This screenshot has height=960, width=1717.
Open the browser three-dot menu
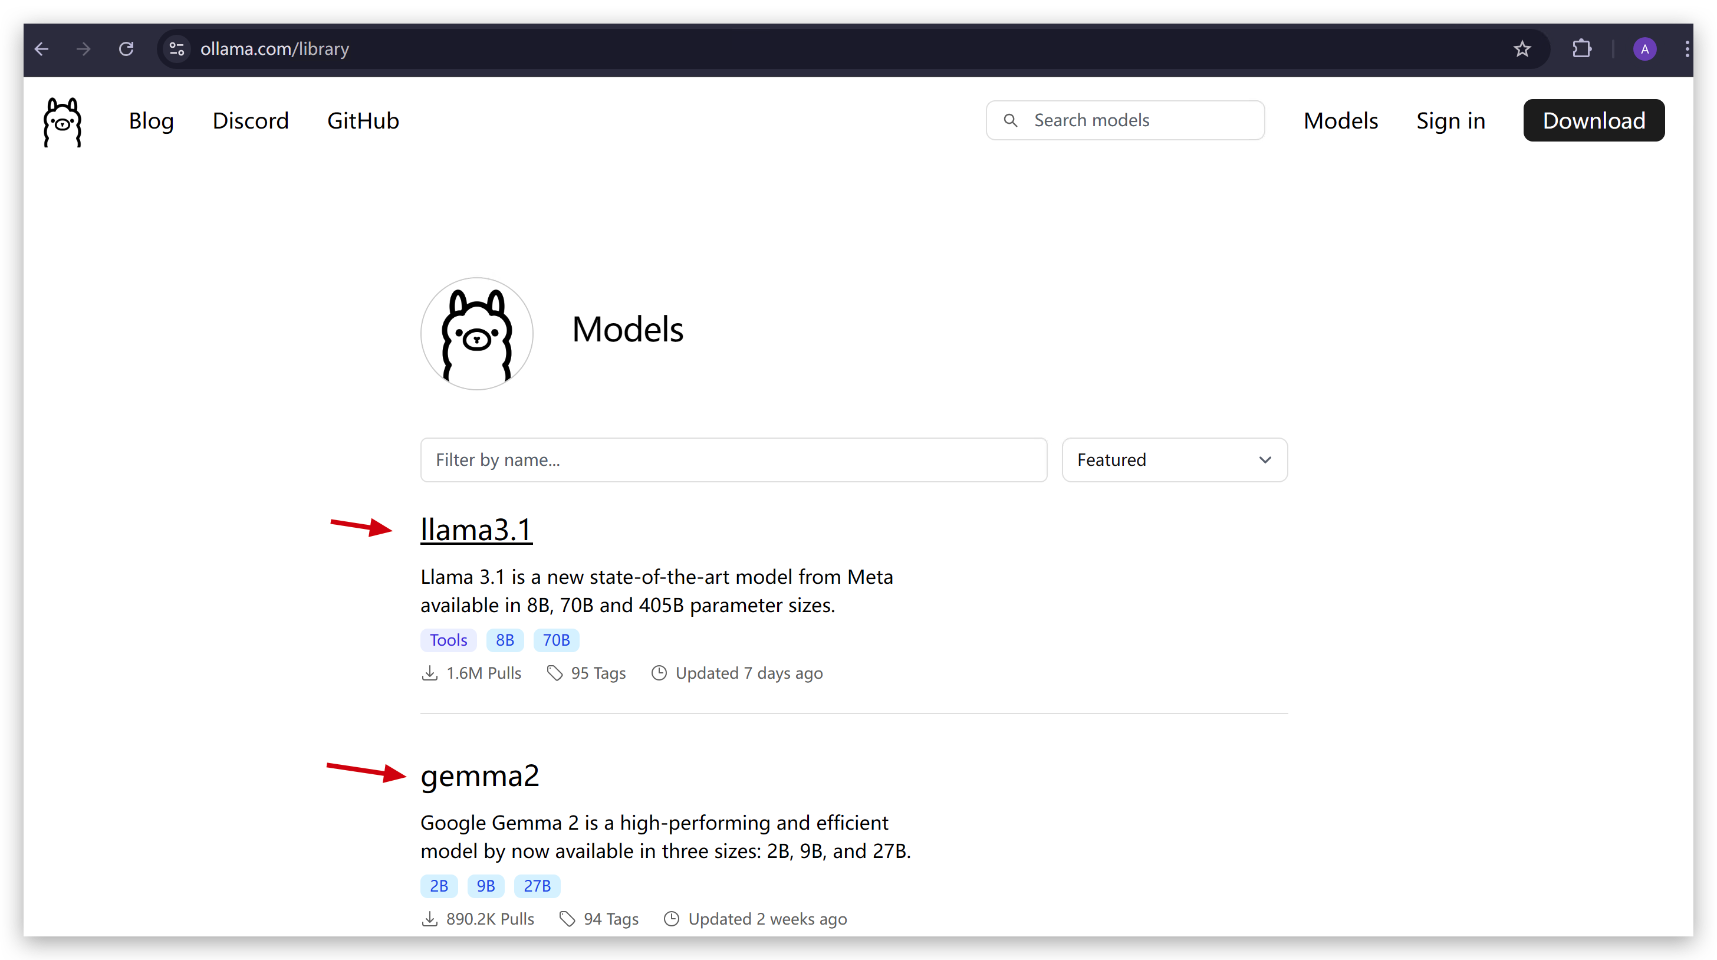click(1686, 49)
